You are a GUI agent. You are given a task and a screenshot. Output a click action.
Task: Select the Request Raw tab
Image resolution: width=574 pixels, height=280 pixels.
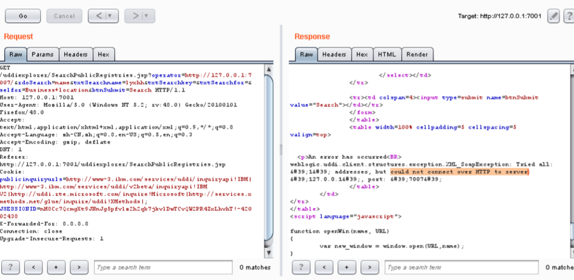click(x=15, y=54)
